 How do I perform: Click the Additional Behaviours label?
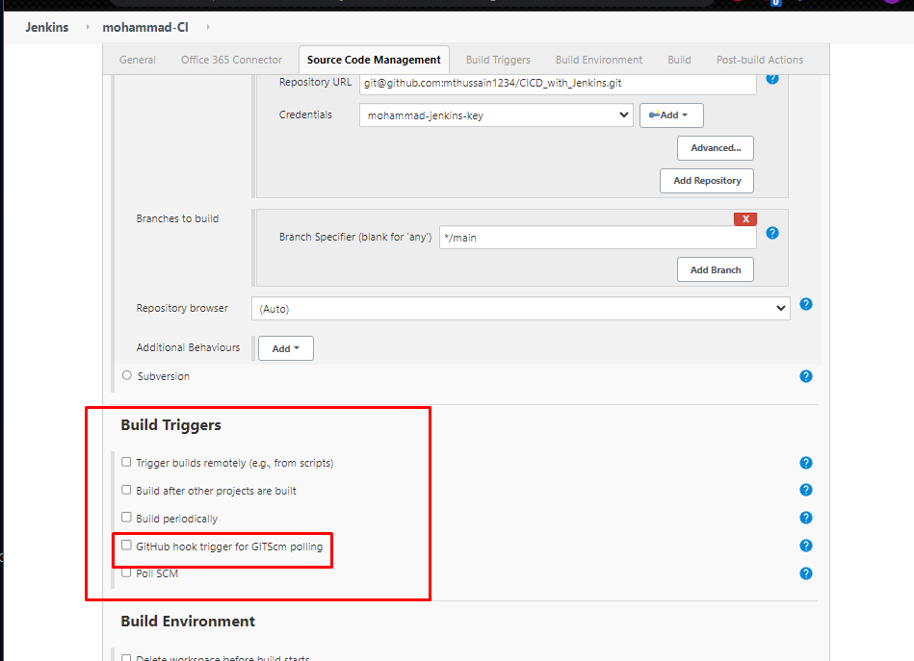coord(188,347)
